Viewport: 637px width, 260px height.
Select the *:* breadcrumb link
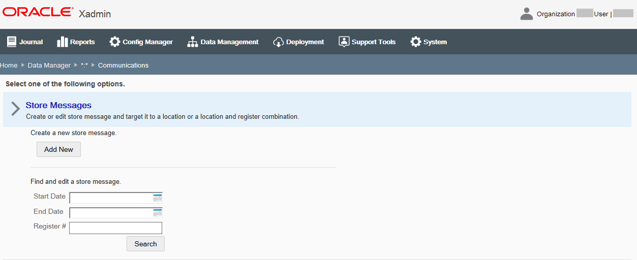[84, 65]
